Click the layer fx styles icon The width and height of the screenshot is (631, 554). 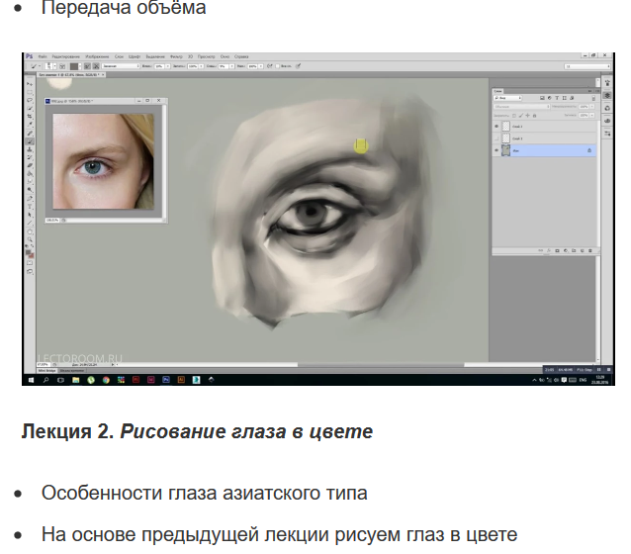549,251
